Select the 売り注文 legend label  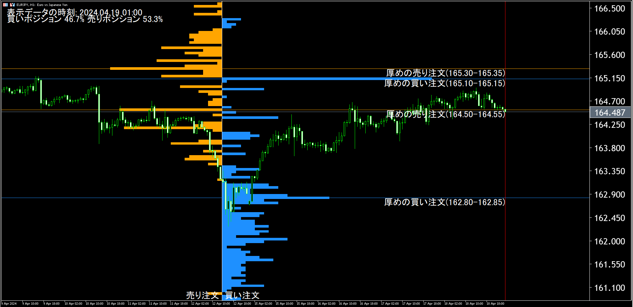coord(202,295)
